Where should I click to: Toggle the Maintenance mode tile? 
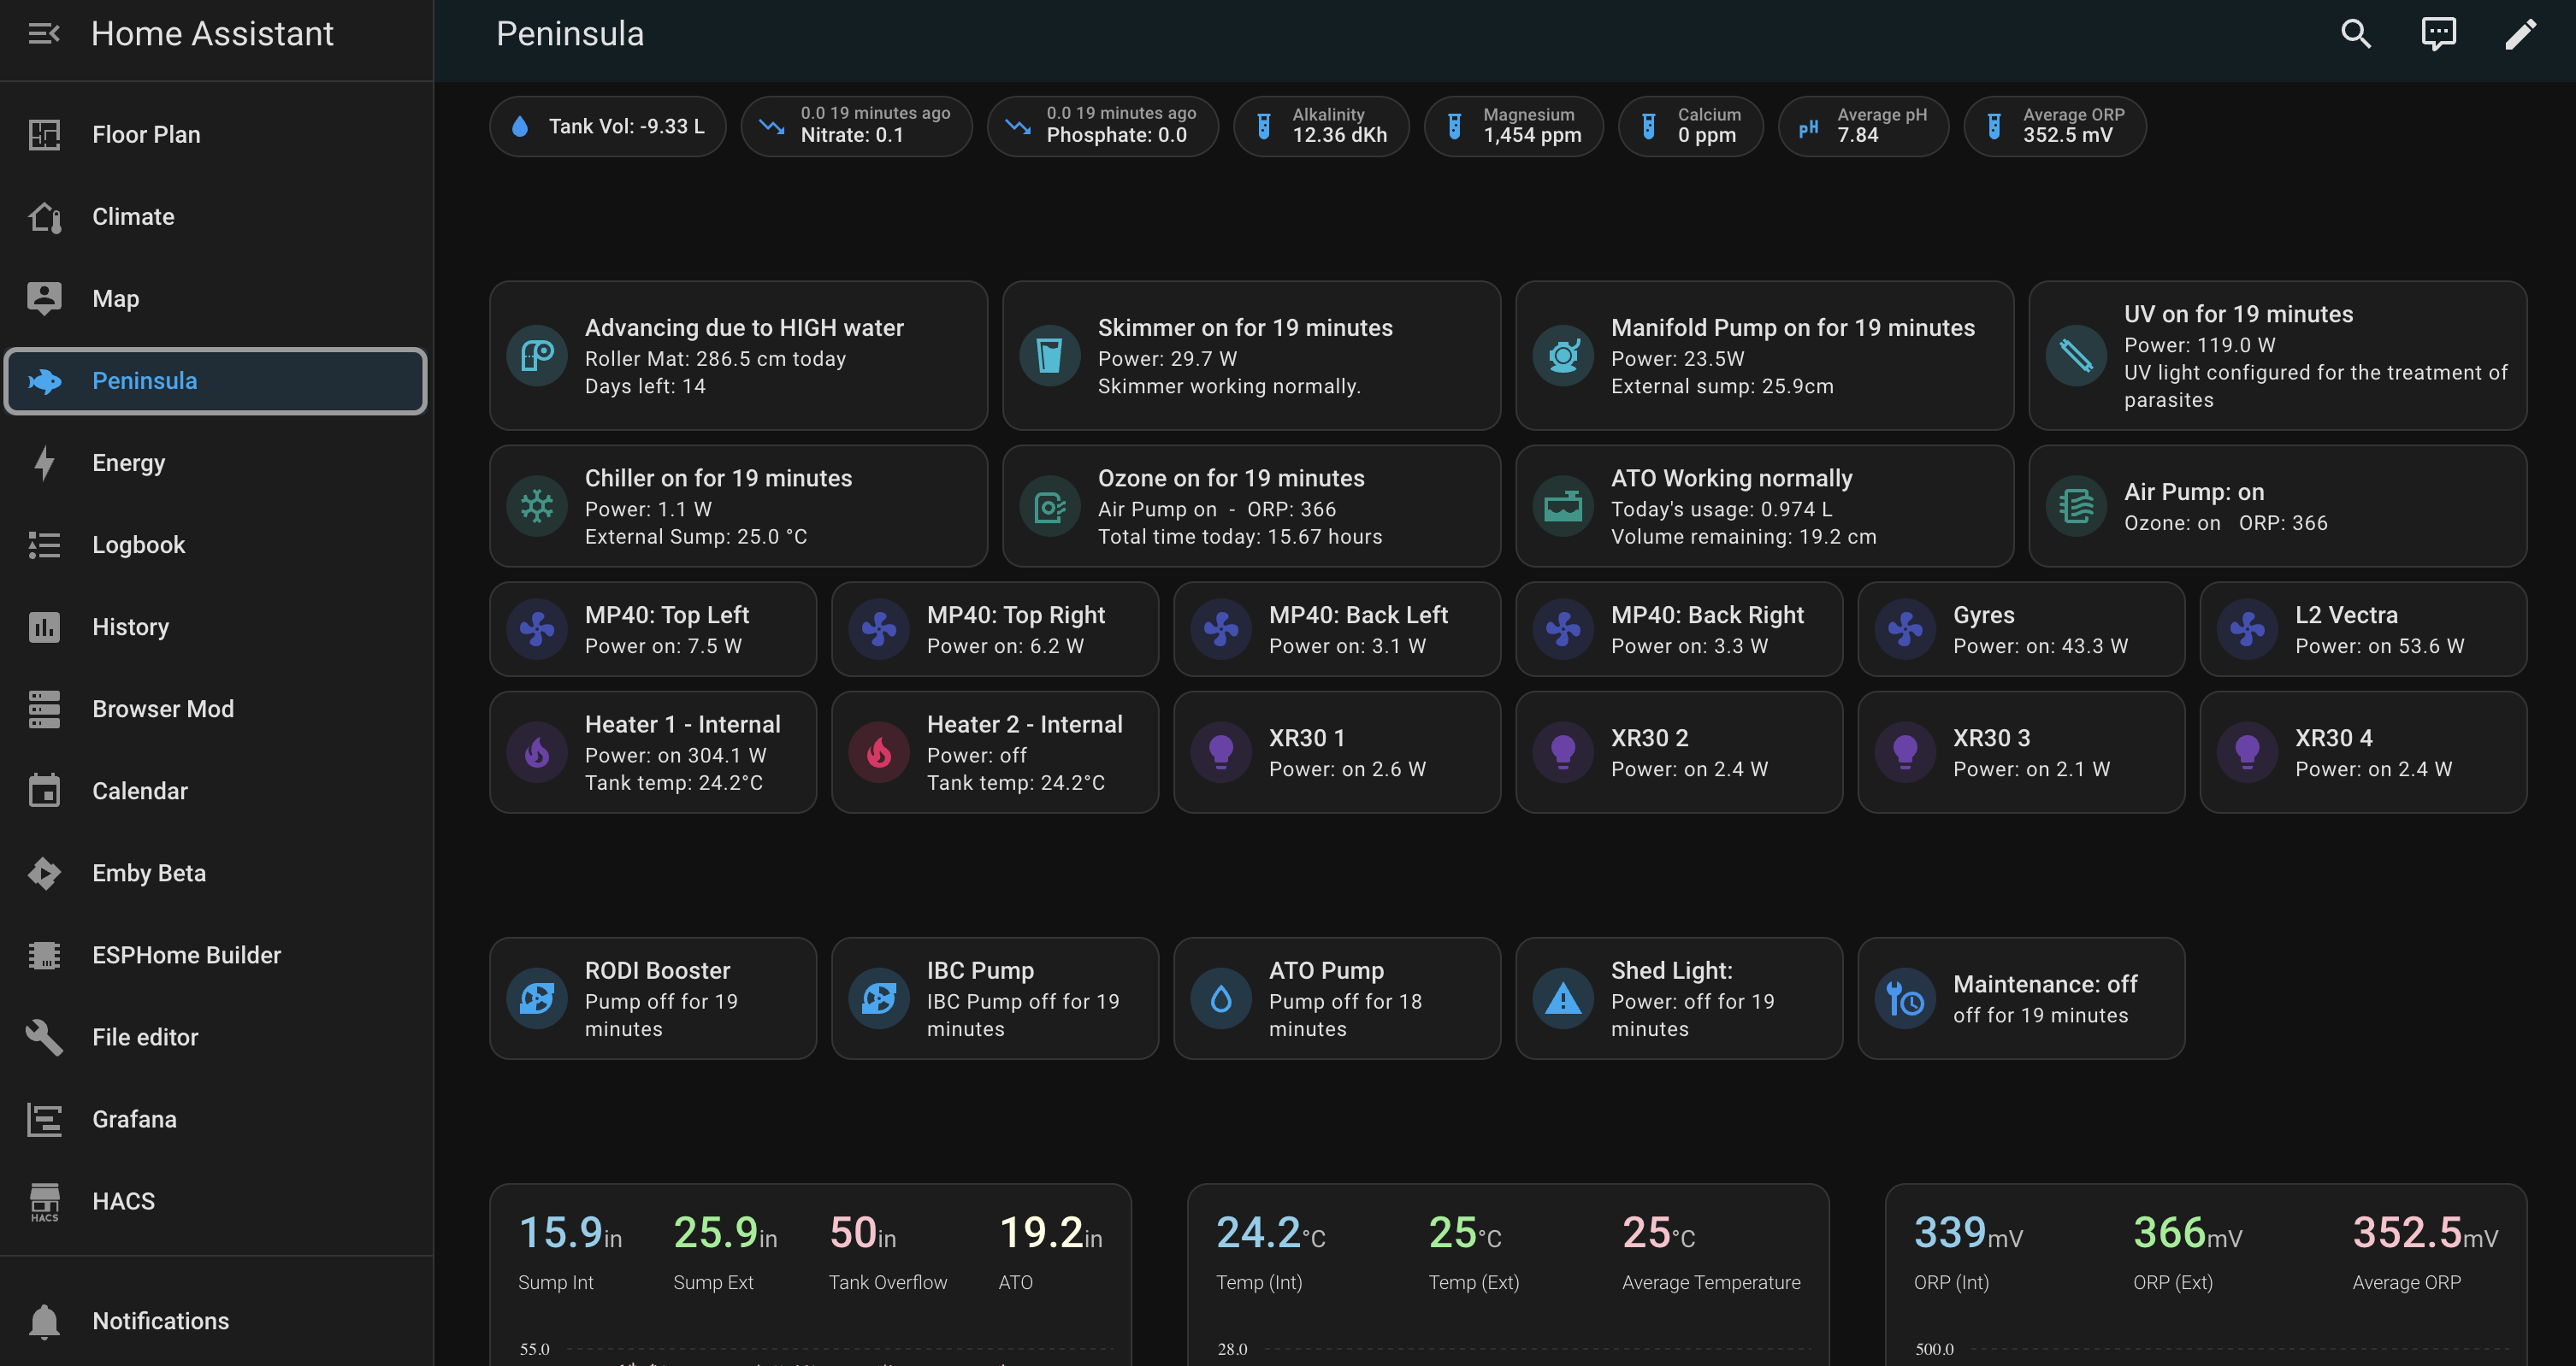pyautogui.click(x=2020, y=998)
